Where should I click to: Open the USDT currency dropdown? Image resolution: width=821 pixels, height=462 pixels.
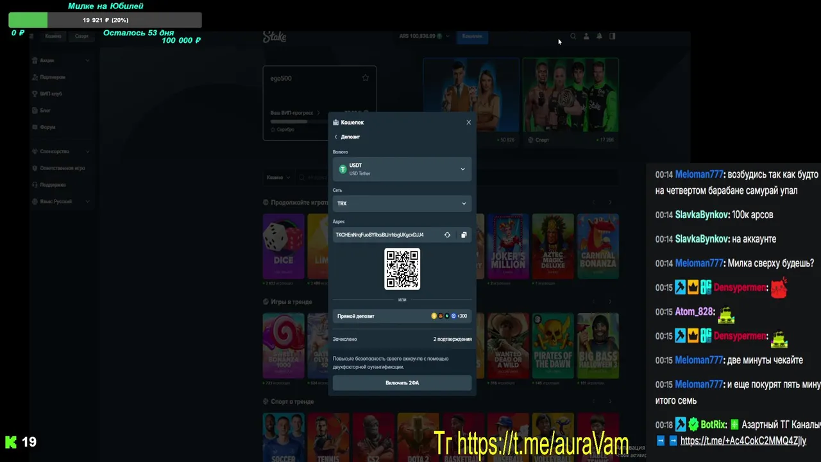[x=402, y=169]
